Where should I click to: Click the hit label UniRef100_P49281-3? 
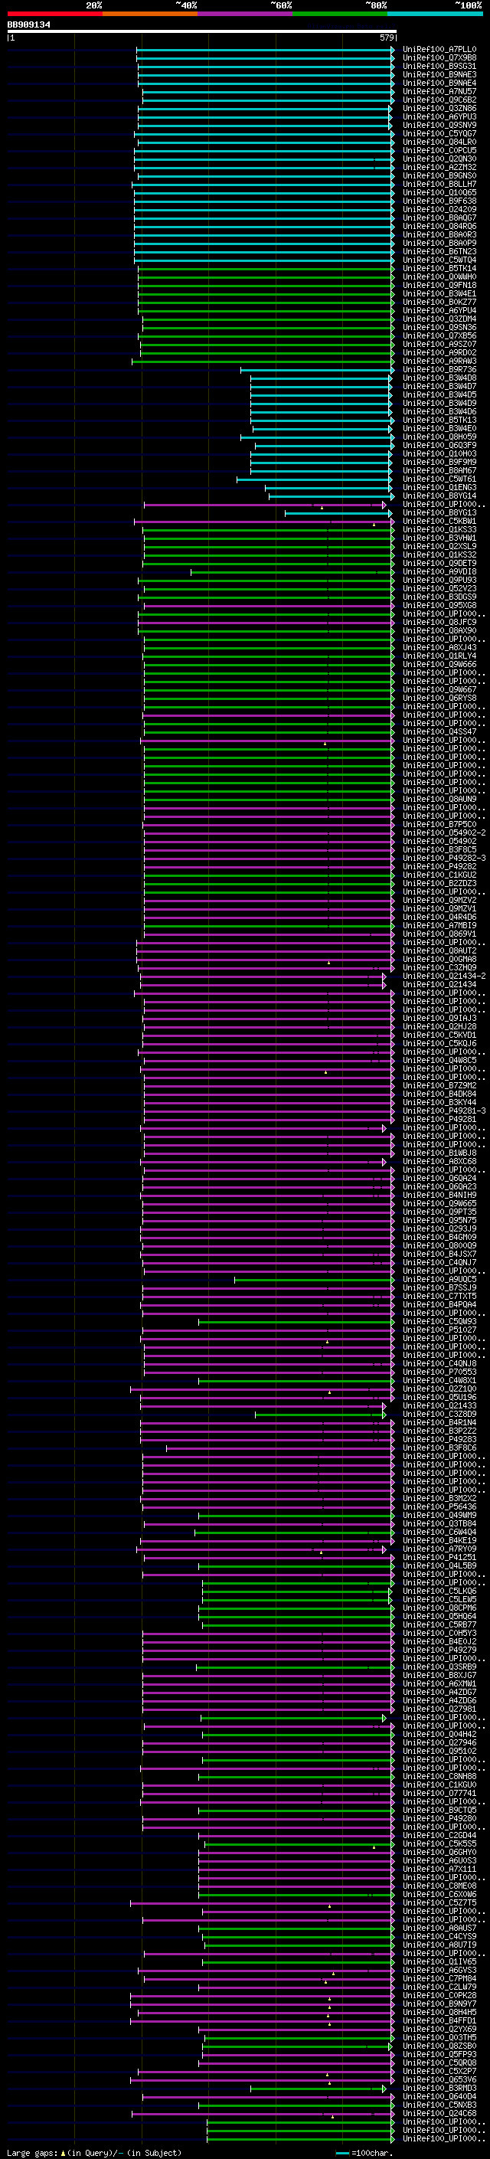click(444, 1111)
